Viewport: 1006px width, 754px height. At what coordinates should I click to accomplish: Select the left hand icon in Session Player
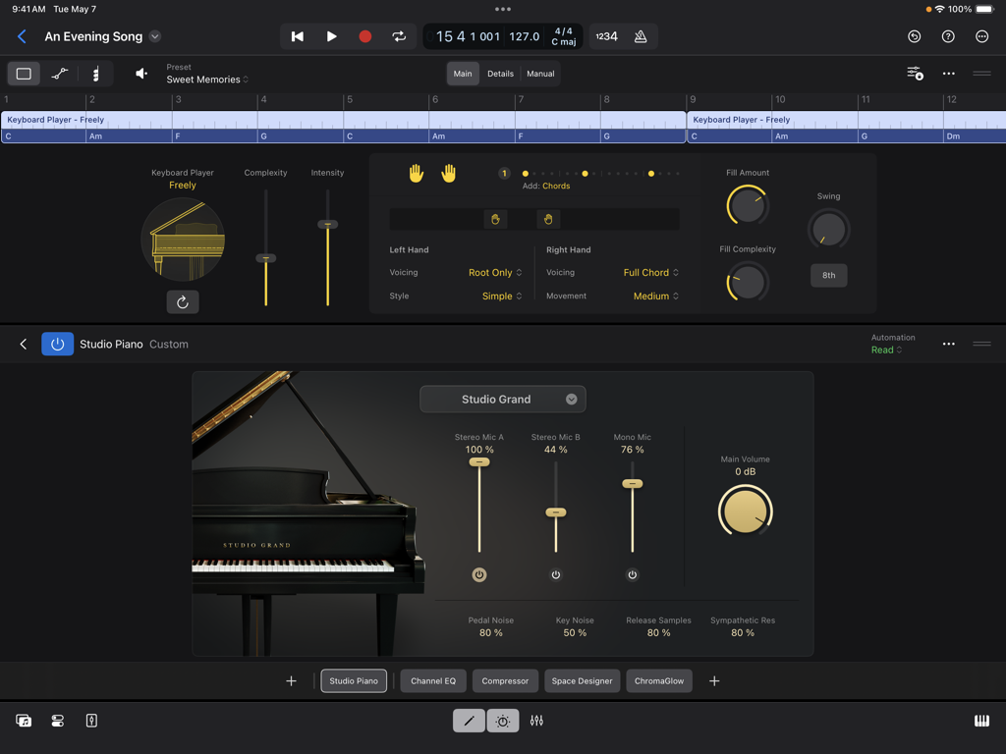[x=416, y=173]
